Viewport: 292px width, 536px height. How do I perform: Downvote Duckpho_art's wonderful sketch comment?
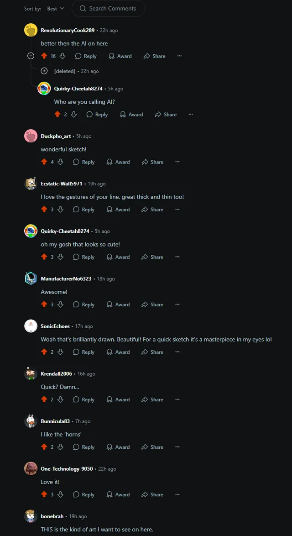pyautogui.click(x=60, y=162)
